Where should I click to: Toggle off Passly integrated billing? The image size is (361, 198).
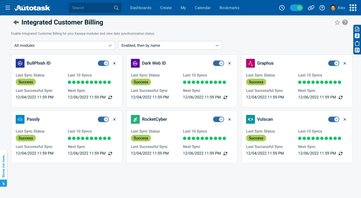(x=103, y=119)
